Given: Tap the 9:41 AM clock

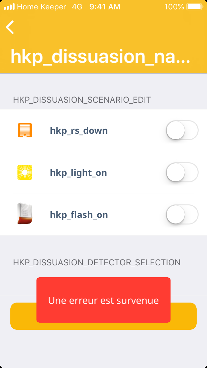Looking at the screenshot, I should coord(105,7).
